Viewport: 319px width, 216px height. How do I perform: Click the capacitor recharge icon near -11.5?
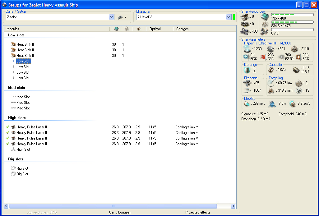click(296, 70)
